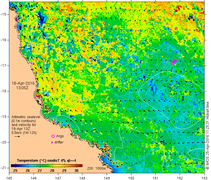Click the '(0.1m contours)' text
Screen dimensions: 211x180
coord(24,121)
